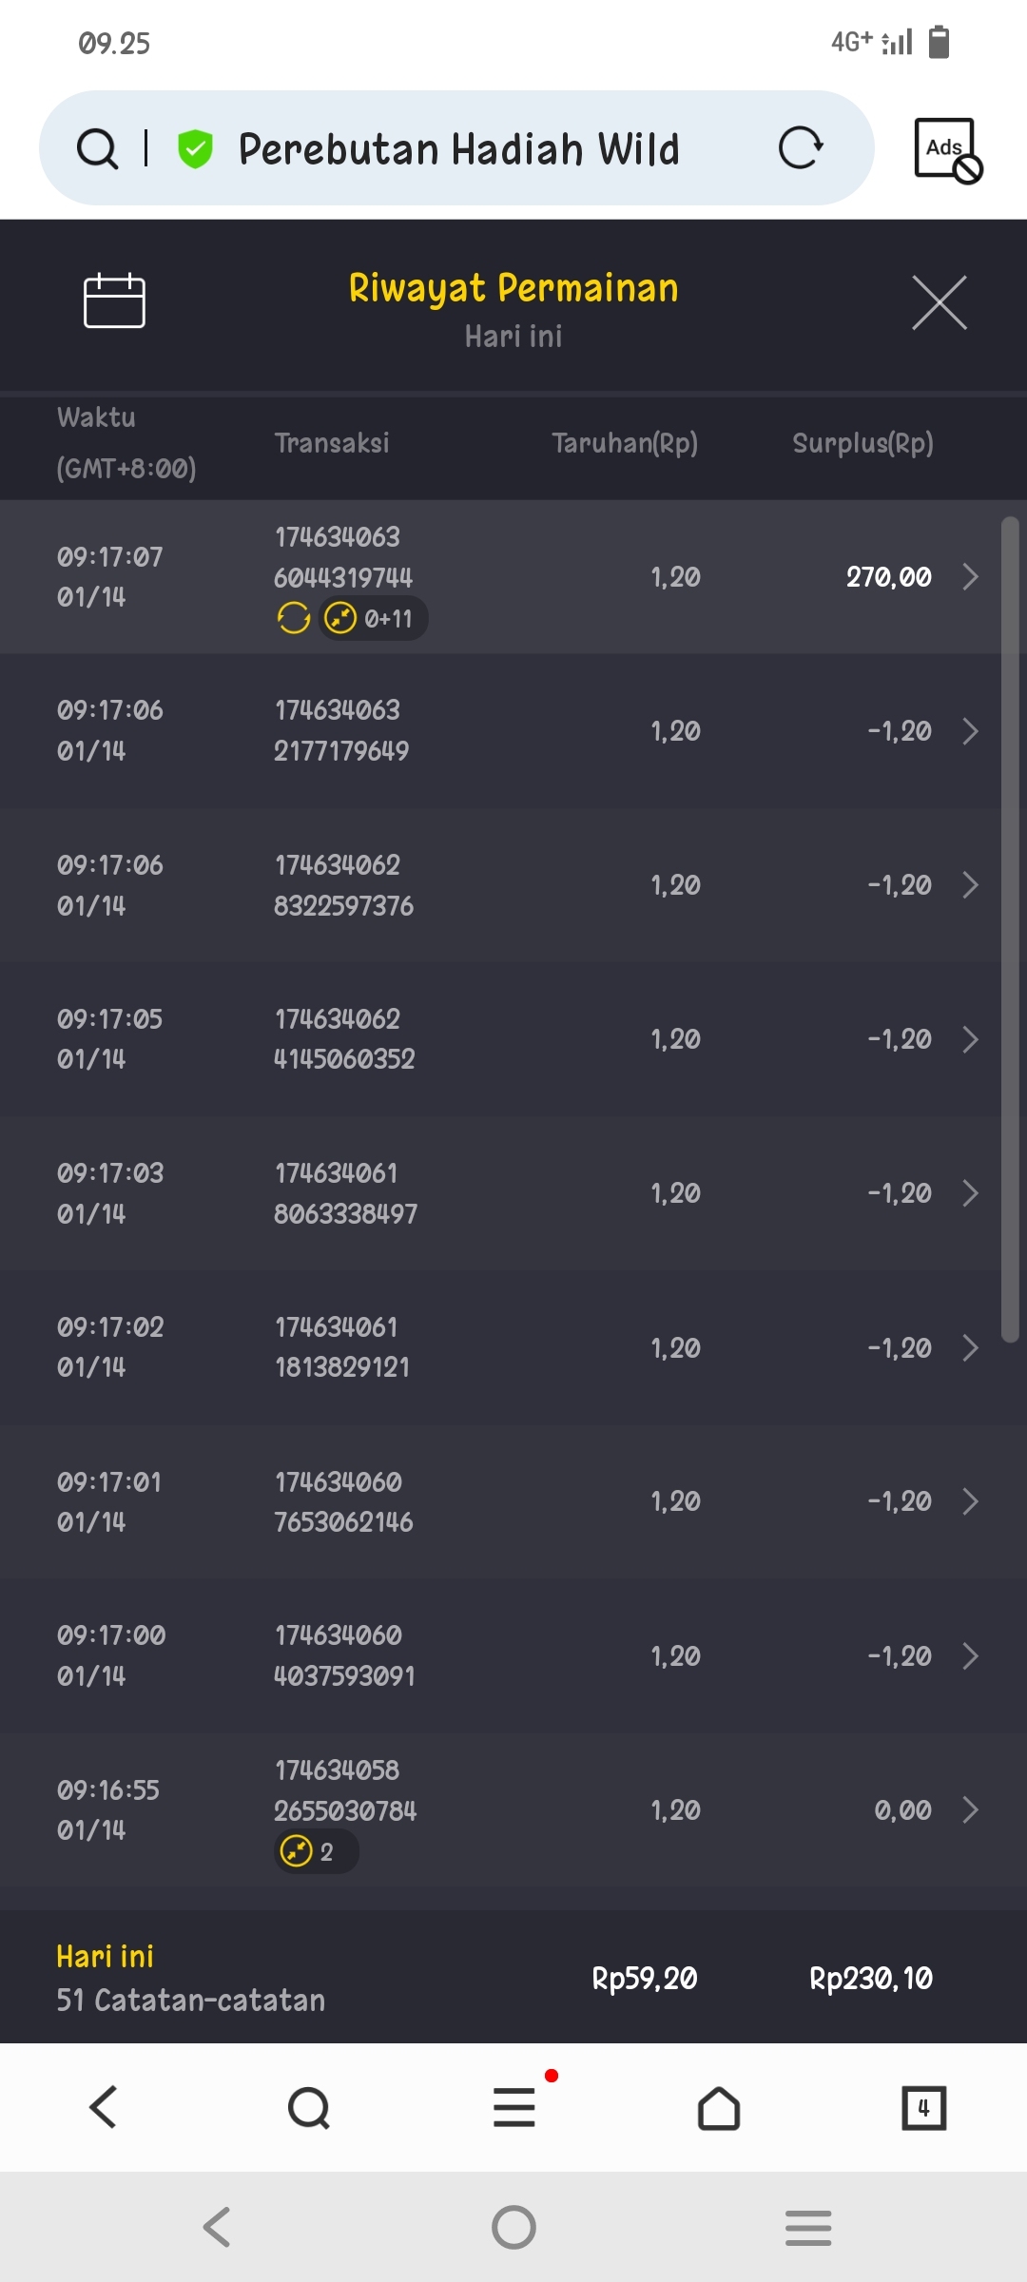
Task: Open the Ads blocker icon
Action: pos(947,149)
